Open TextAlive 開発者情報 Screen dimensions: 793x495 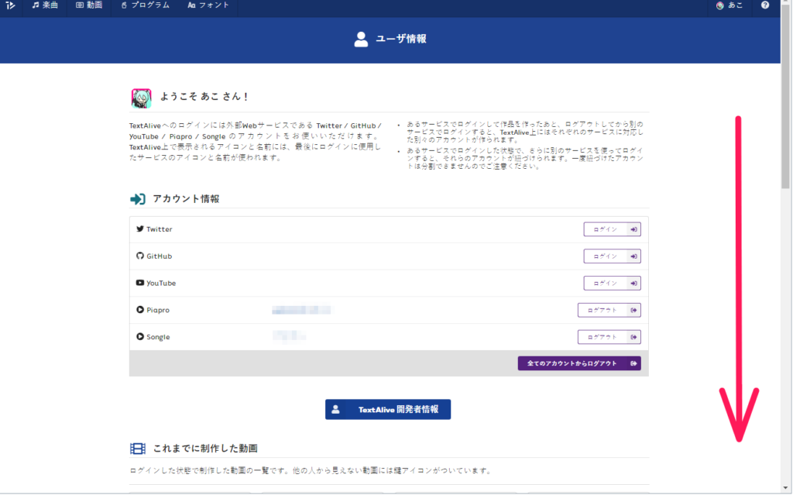pos(387,409)
